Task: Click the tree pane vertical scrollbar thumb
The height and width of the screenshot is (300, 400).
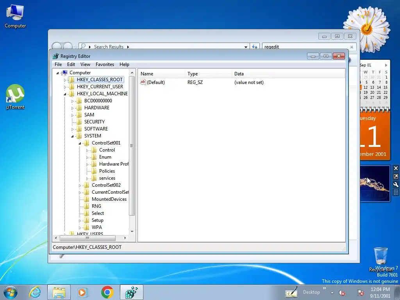Action: point(132,146)
